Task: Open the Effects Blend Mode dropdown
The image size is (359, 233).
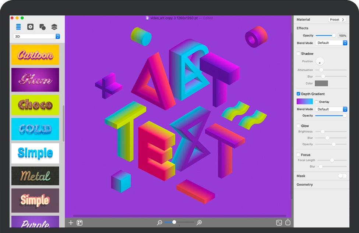Action: [x=331, y=43]
